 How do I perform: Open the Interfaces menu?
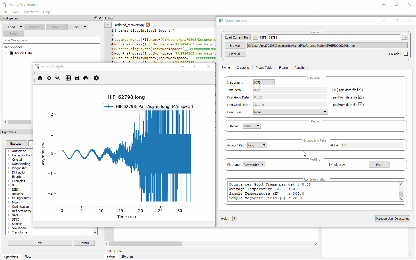click(x=31, y=12)
